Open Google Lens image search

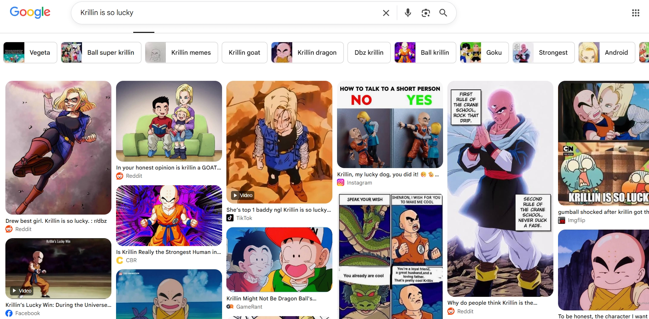[426, 13]
